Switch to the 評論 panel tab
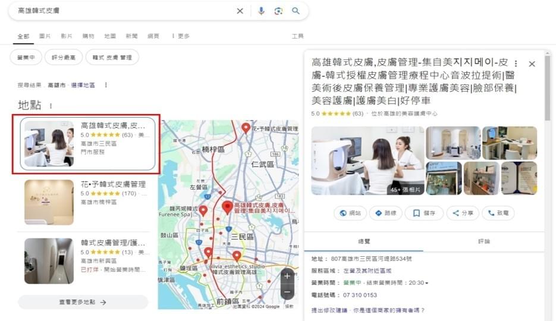This screenshot has width=556, height=321. 484,241
